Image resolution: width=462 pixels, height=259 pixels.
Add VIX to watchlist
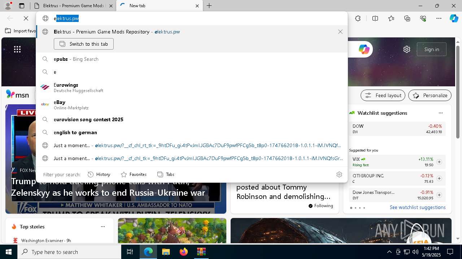439,162
